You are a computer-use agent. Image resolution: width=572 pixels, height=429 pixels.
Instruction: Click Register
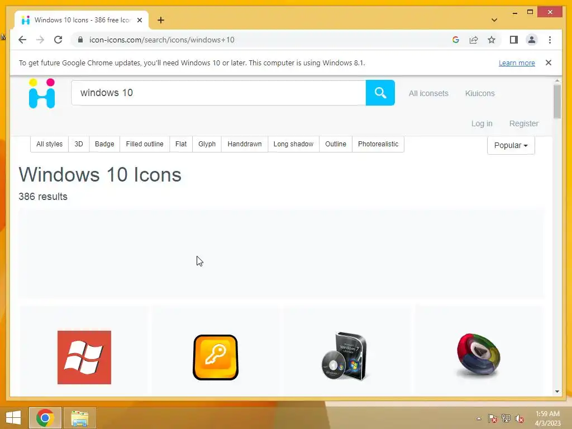click(x=524, y=123)
